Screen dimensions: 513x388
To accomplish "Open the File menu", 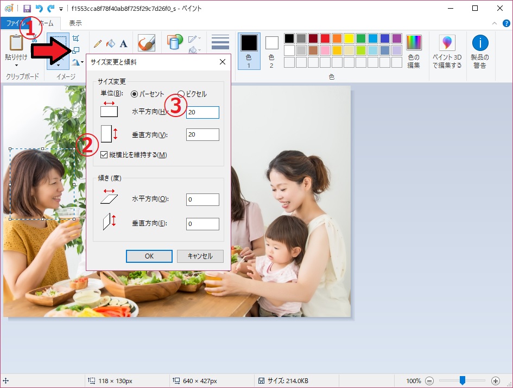I will [16, 23].
